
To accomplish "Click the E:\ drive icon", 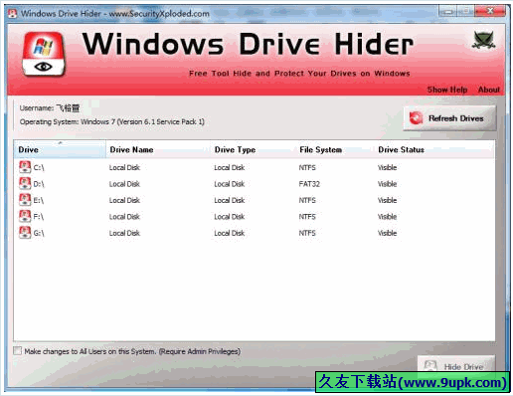I will pos(25,200).
